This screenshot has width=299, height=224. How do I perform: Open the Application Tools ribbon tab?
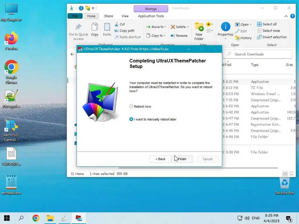151,16
